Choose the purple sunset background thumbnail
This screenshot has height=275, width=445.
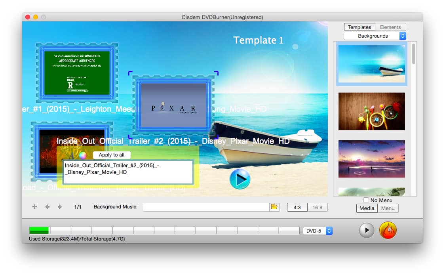(371, 159)
